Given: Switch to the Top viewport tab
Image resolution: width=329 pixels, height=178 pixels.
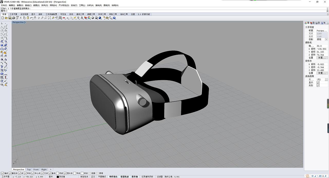Looking at the screenshot, I should point(29,170).
